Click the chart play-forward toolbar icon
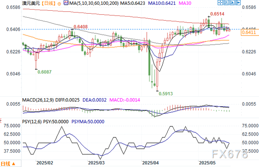Image resolution: width=259 pixels, height=167 pixels. click(x=232, y=3)
